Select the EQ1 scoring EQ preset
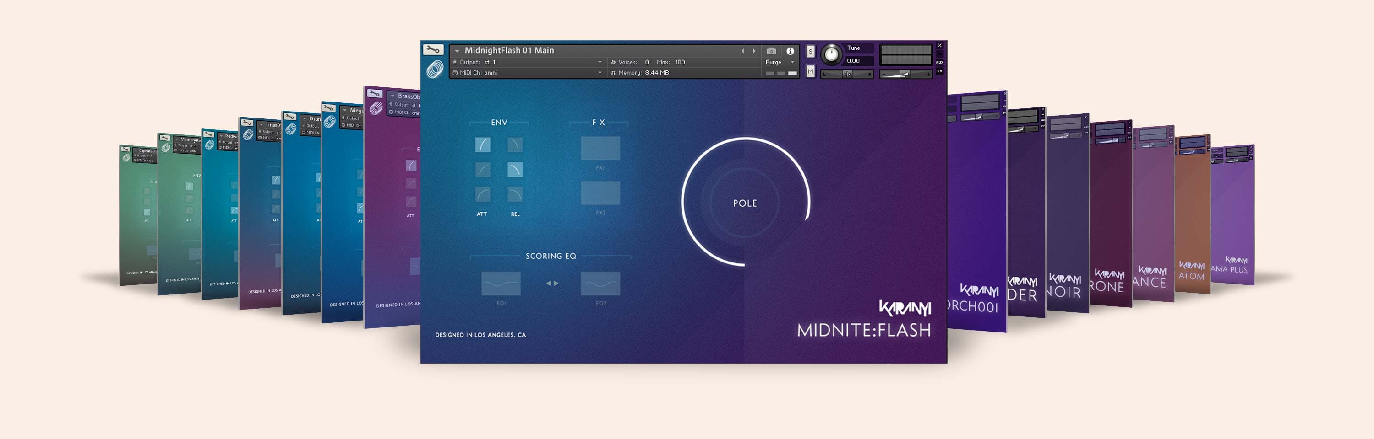The height and width of the screenshot is (439, 1374). (501, 284)
